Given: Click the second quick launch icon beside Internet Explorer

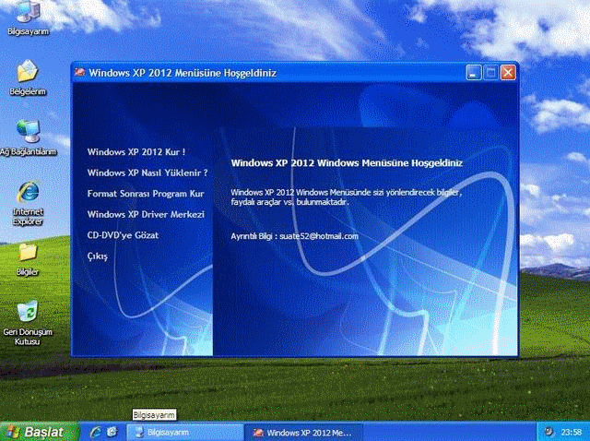Looking at the screenshot, I should [x=112, y=432].
